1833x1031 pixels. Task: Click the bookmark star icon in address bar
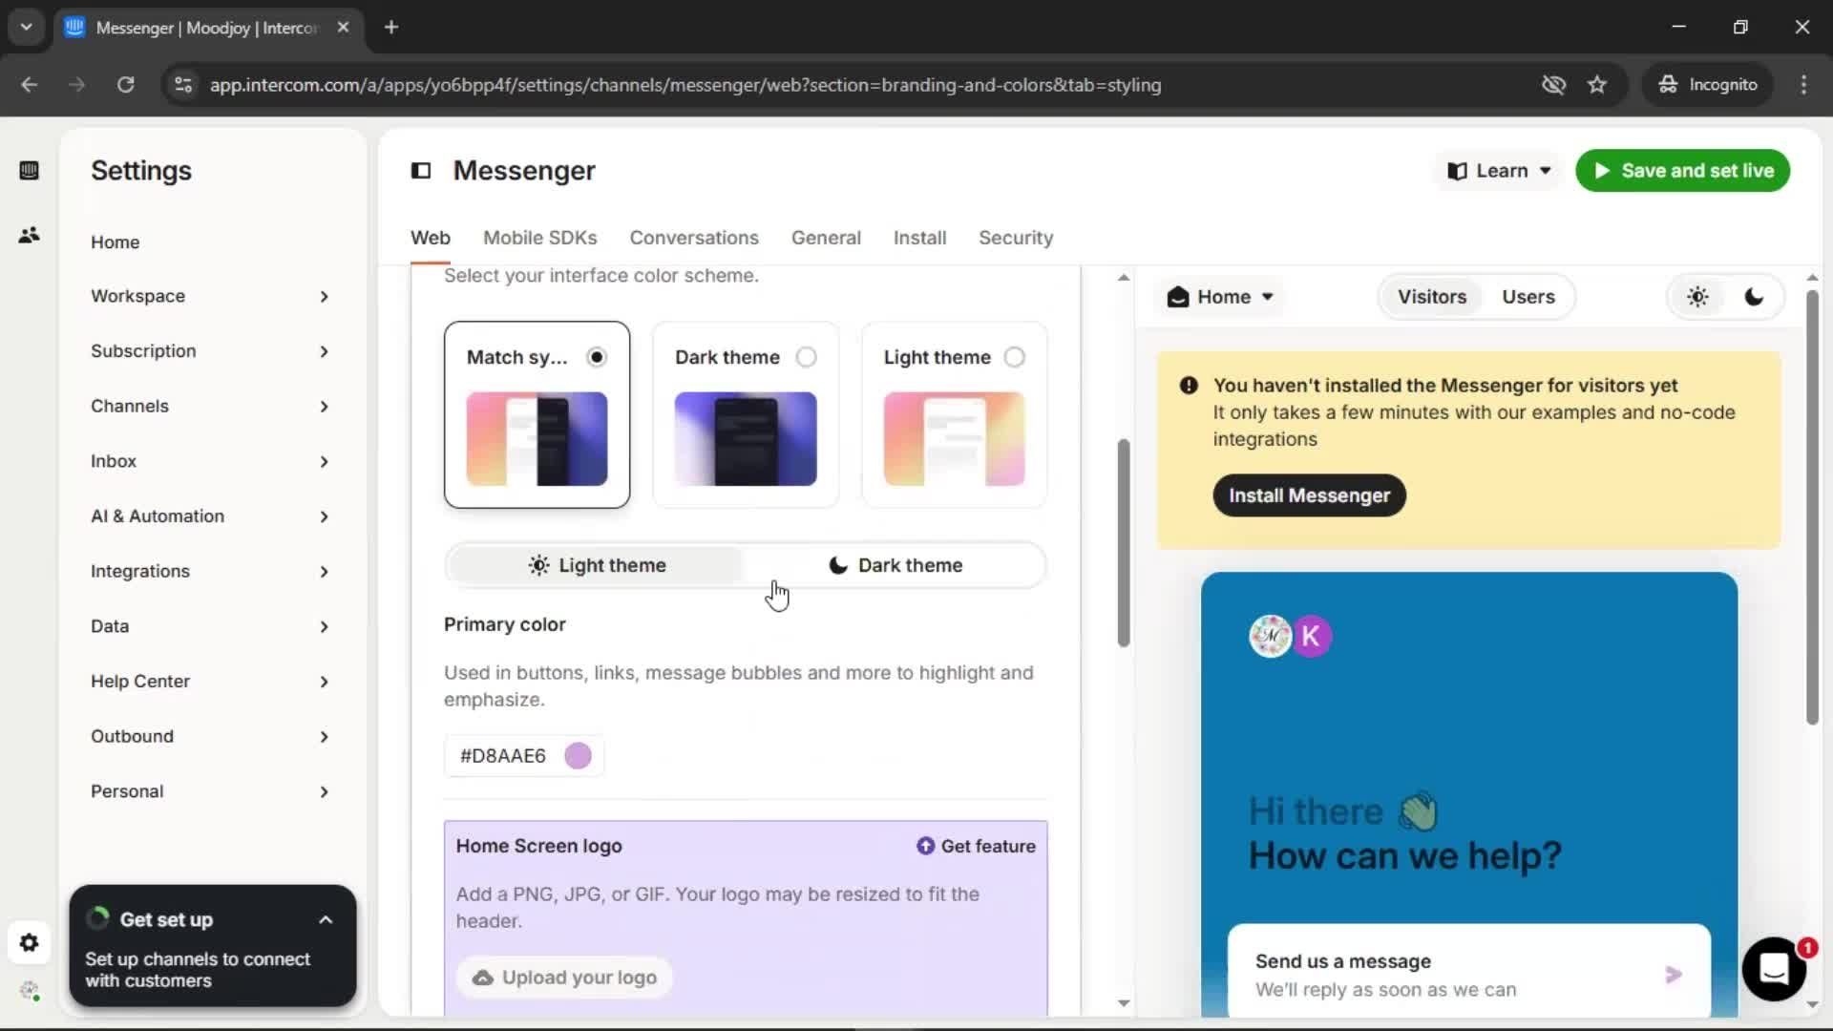click(x=1597, y=85)
